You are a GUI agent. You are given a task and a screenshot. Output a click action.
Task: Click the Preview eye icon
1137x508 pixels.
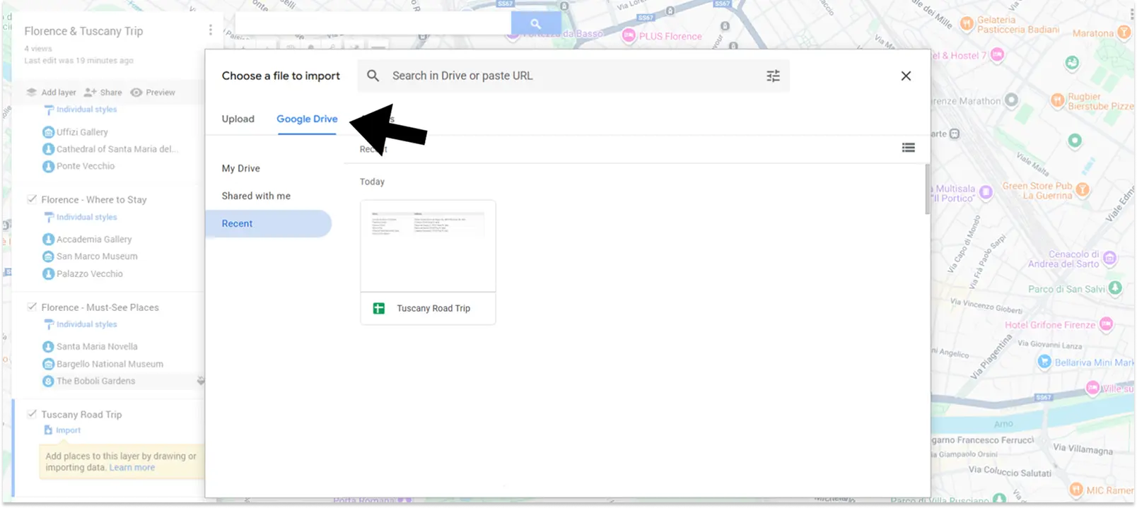(x=136, y=93)
